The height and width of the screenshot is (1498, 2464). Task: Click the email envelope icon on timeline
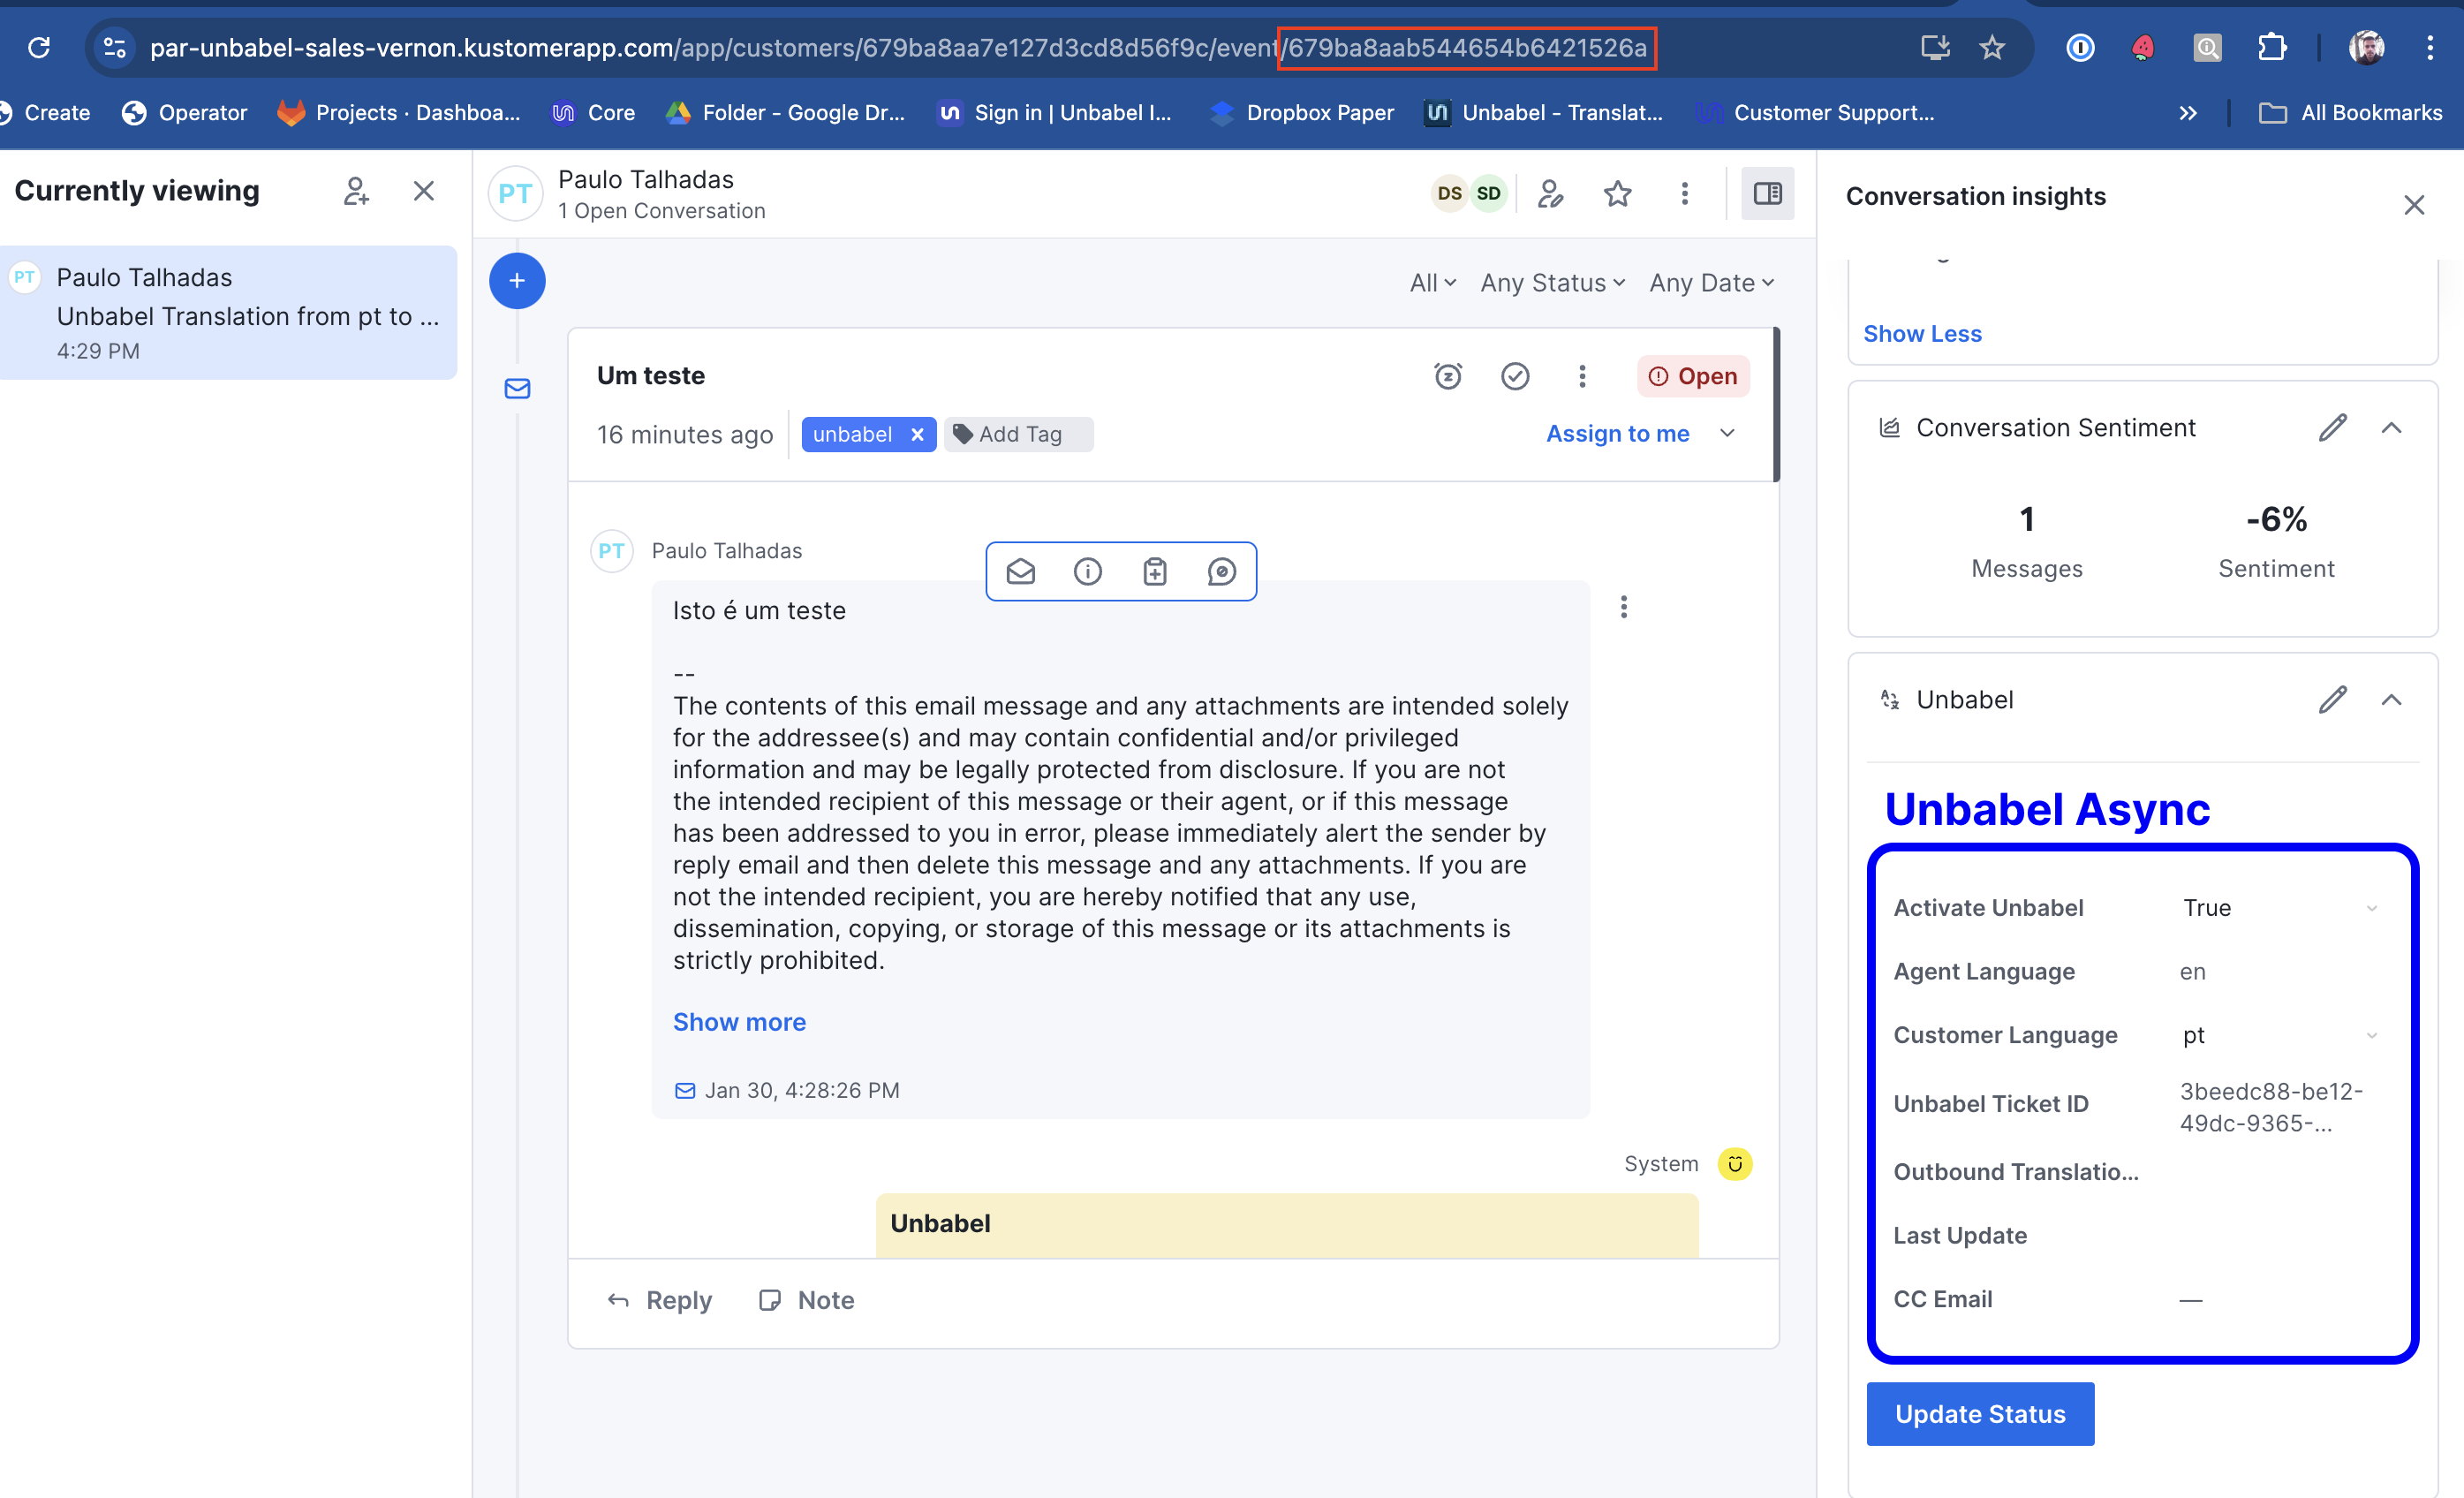[x=517, y=389]
